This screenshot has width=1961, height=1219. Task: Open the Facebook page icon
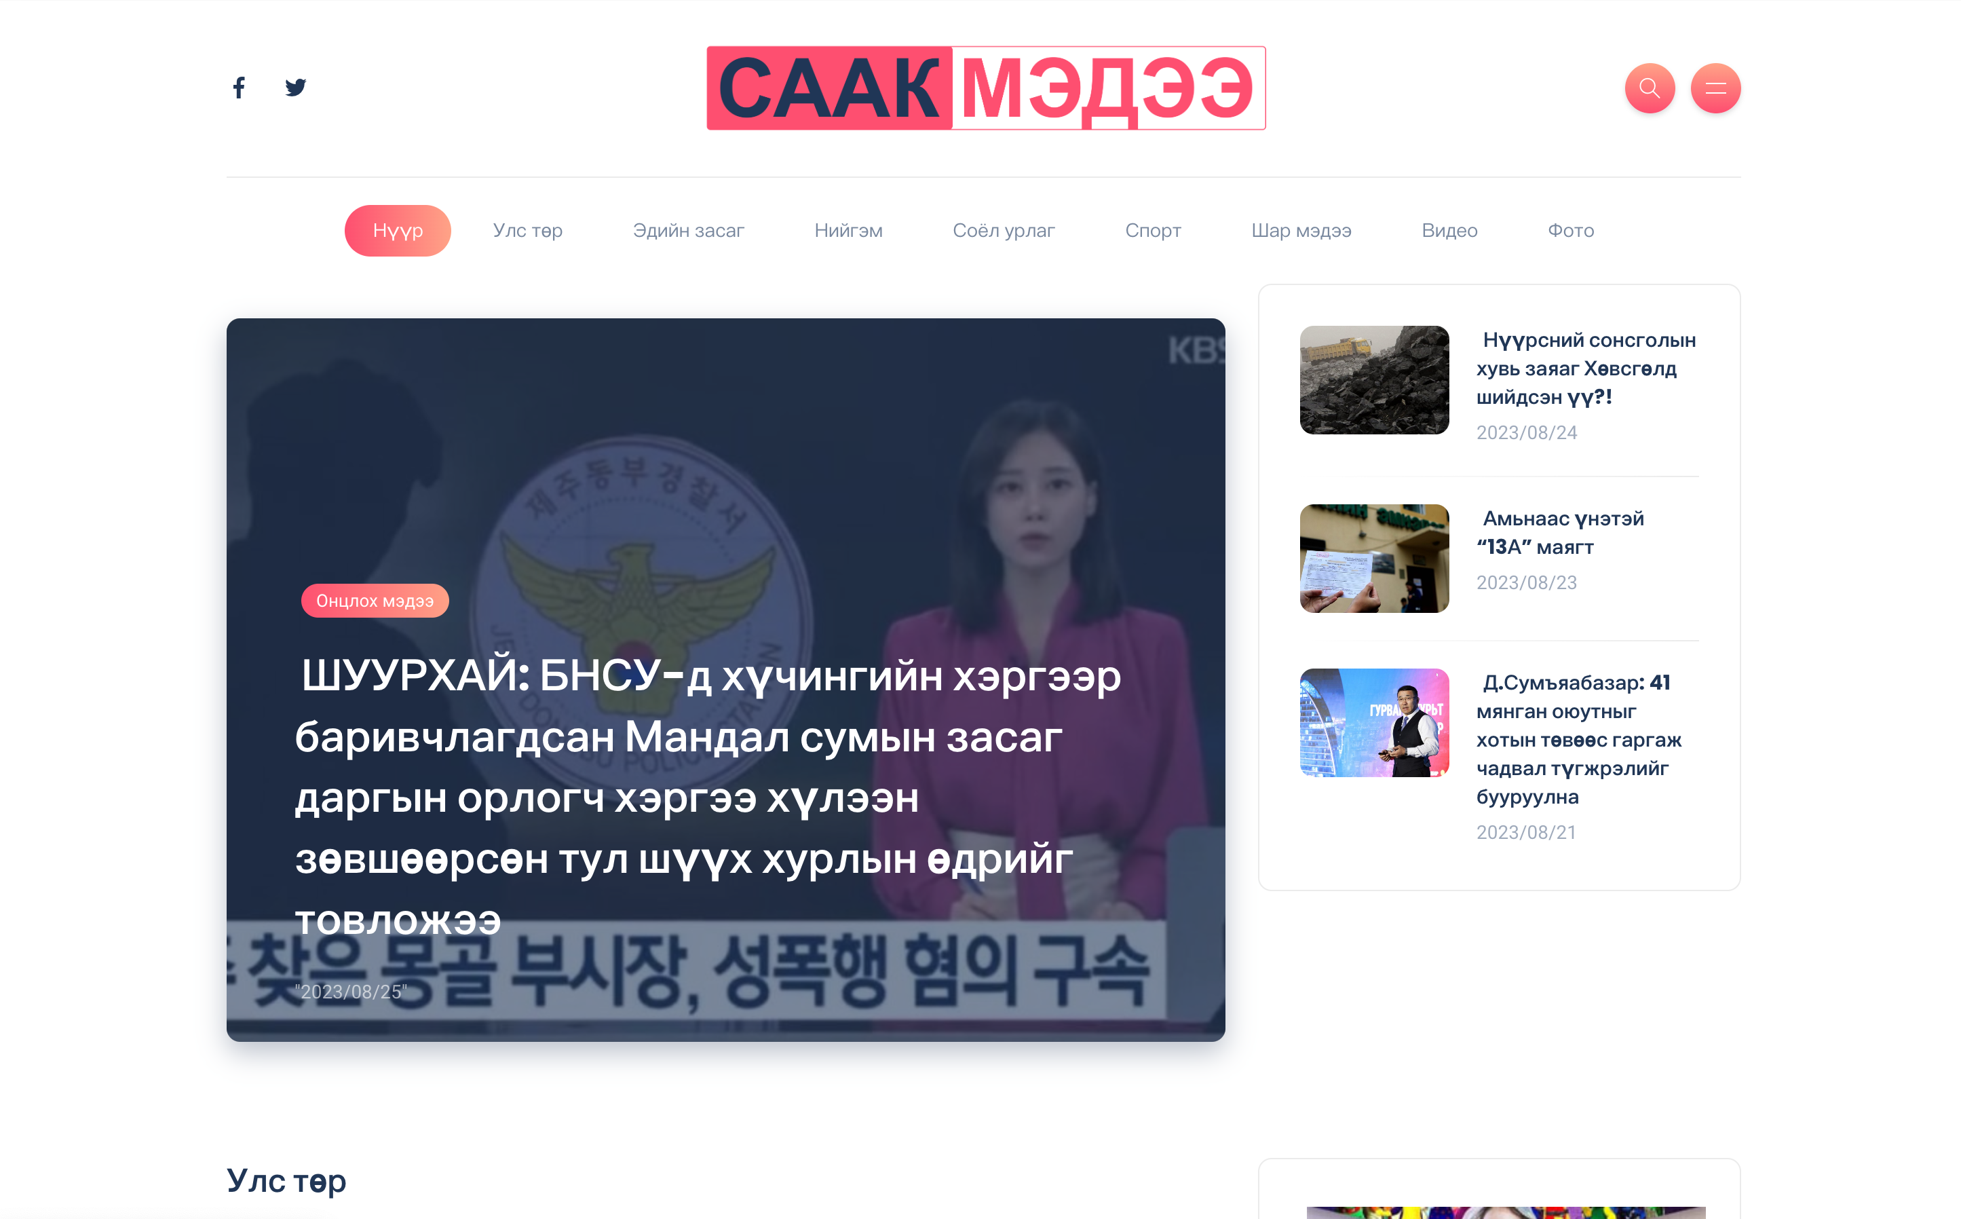click(x=240, y=88)
